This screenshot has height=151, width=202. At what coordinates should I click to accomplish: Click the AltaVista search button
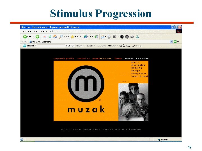tap(89, 46)
